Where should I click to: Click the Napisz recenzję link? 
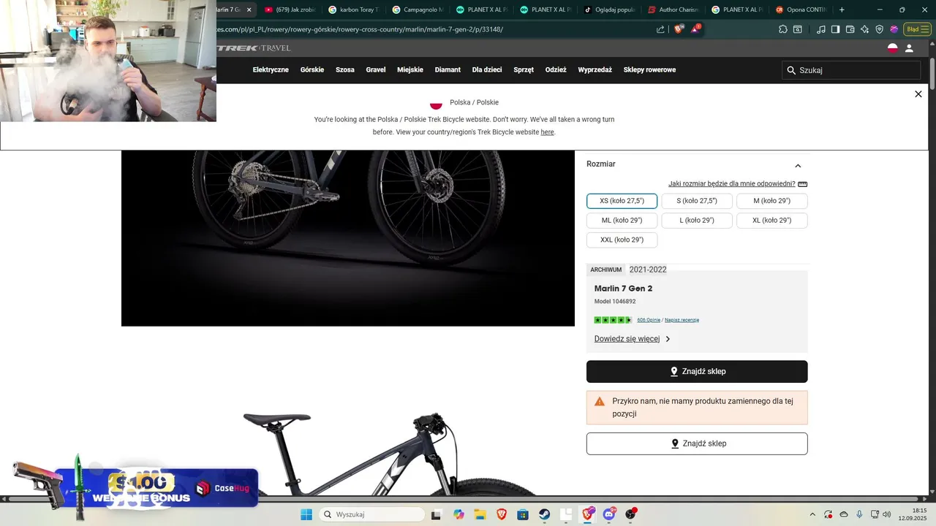point(682,320)
